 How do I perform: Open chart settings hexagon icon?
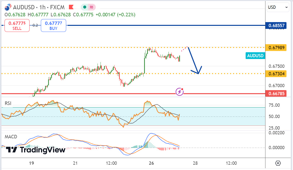pyautogui.click(x=278, y=163)
